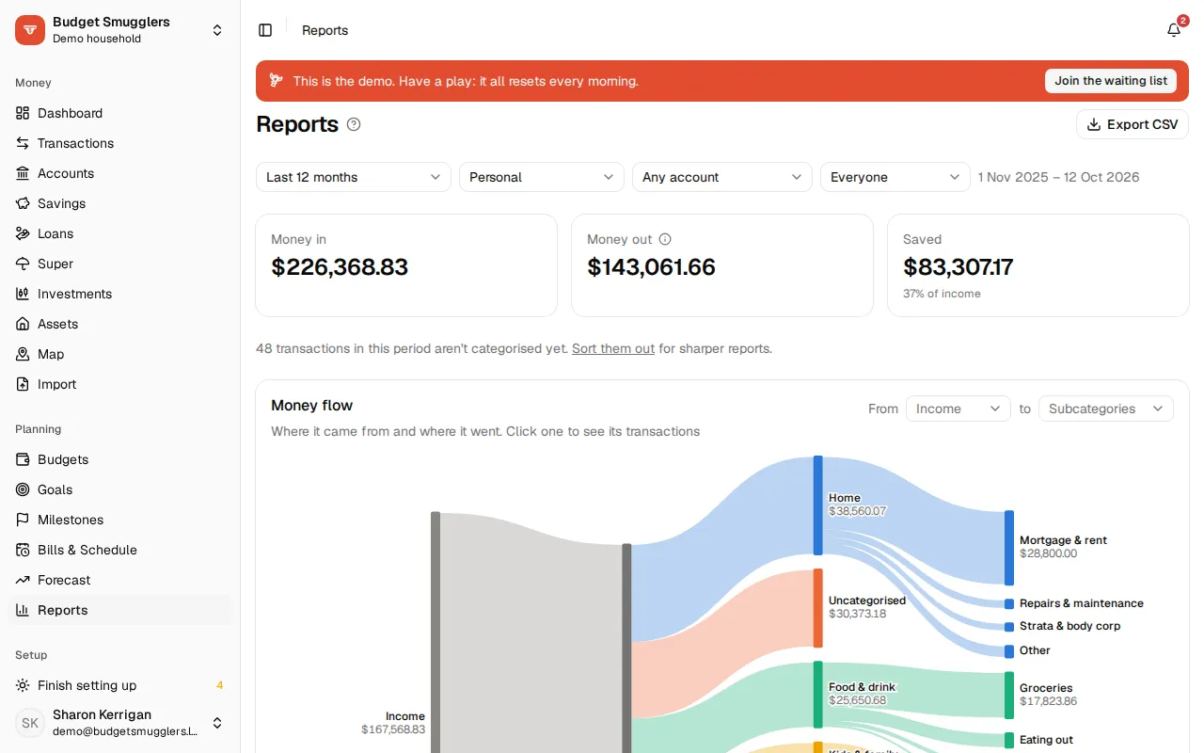Click the Investments chart icon
1204x753 pixels.
tap(23, 294)
